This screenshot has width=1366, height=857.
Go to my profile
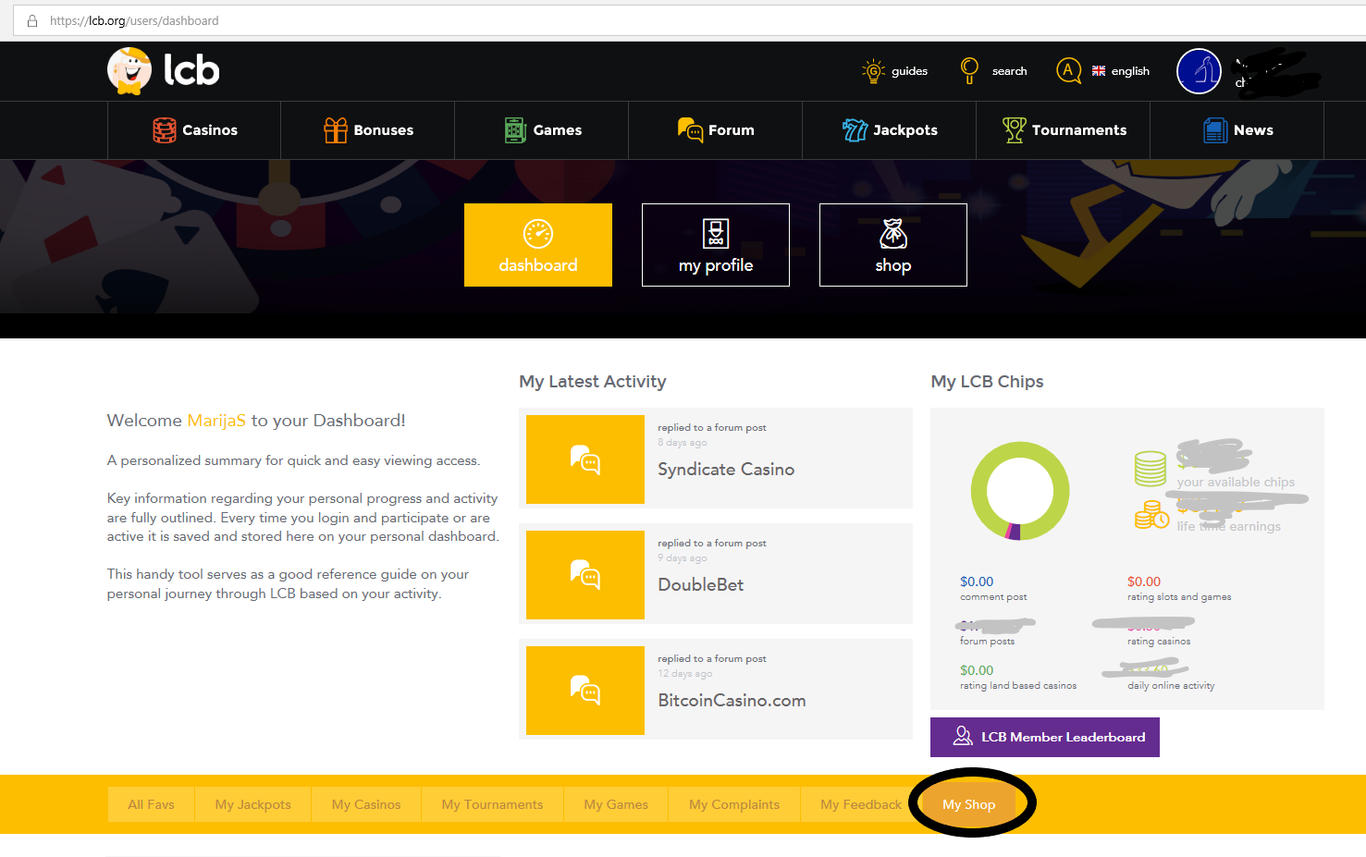[716, 245]
